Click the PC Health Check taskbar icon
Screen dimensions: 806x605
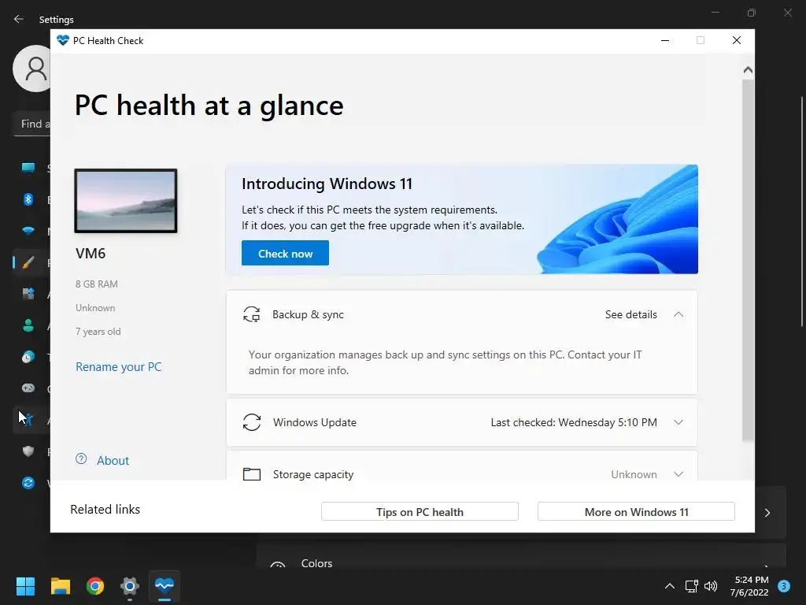coord(165,586)
